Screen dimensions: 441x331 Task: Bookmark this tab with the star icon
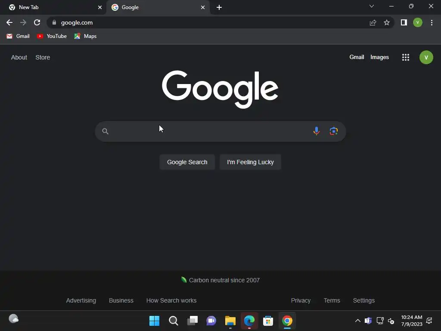[387, 22]
